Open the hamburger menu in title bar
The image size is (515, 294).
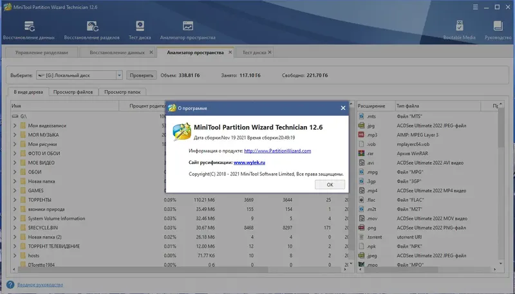(475, 7)
